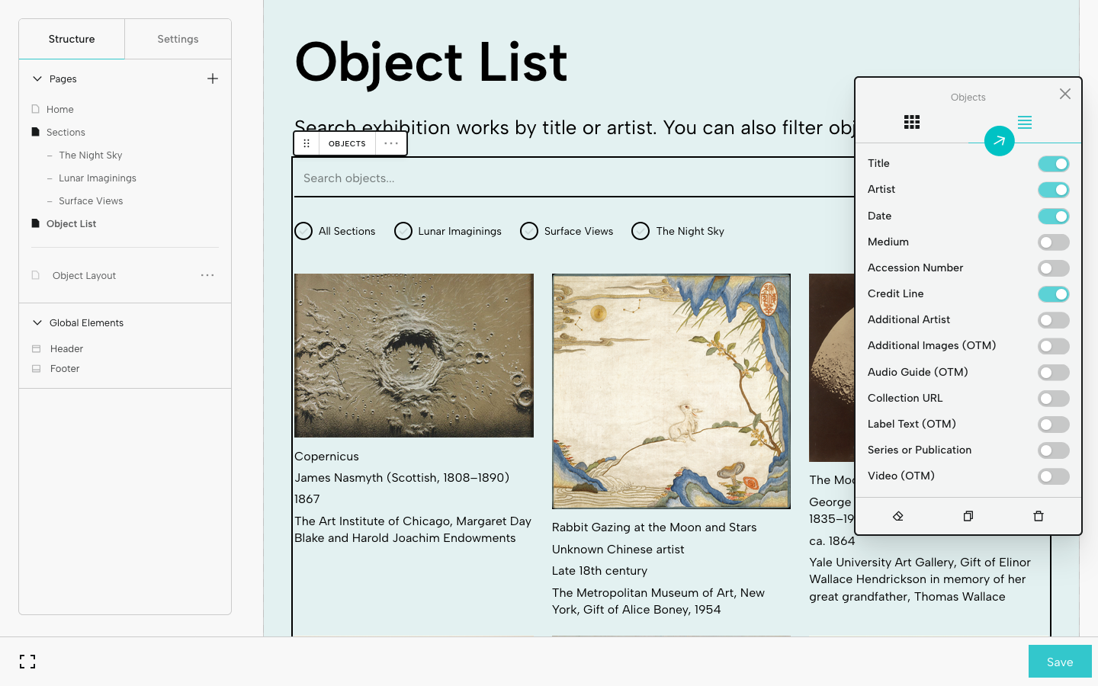This screenshot has width=1098, height=686.
Task: Enable the Accession Number toggle
Action: coord(1054,268)
